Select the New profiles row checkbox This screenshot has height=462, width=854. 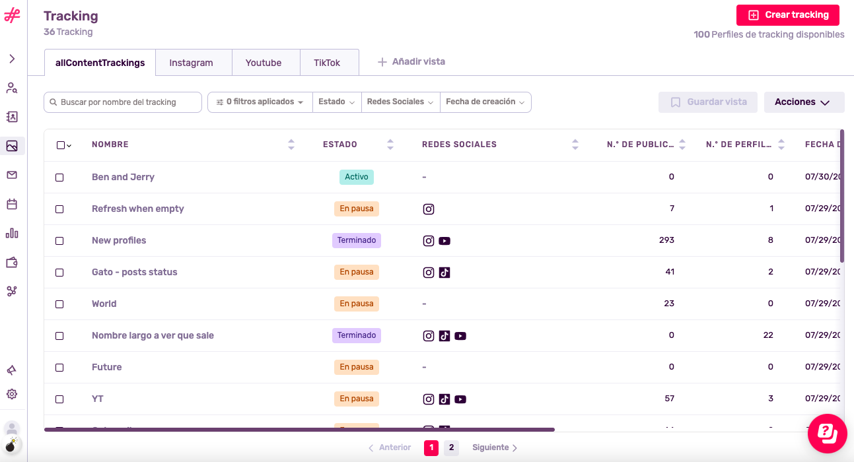[59, 241]
